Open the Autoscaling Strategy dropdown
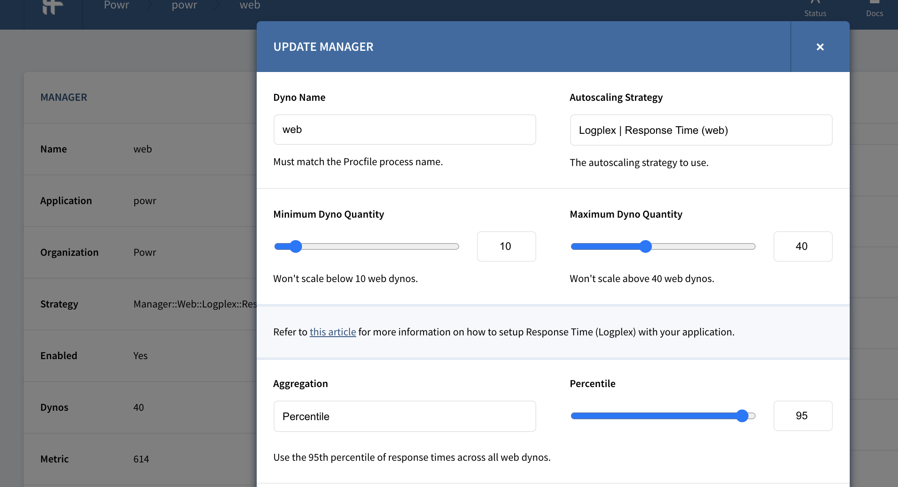Screen dimensions: 898x487 click(701, 130)
